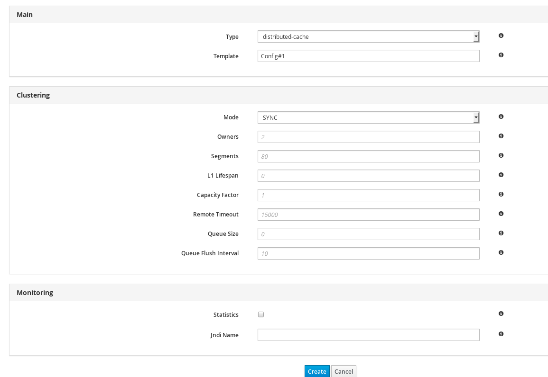Screen dimensions: 548x377
Task: Show help info for Mode field
Action: point(501,117)
